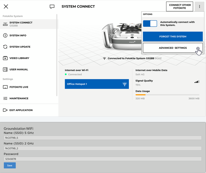Click the System Update refresh icon
Viewport: 206px width, 173px height.
pos(5,47)
